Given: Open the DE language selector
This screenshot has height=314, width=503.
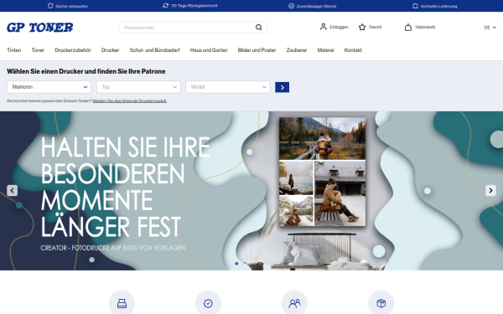Looking at the screenshot, I should point(490,28).
